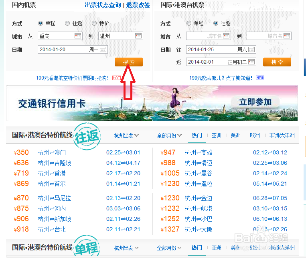Click international departure city name field
Viewport: 306px width, 258px height.
coord(209,36)
